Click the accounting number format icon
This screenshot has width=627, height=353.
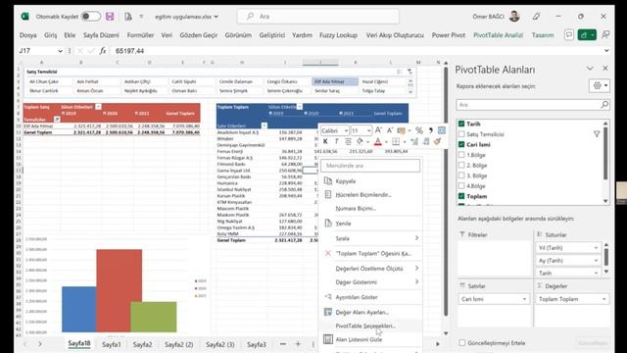(x=401, y=130)
